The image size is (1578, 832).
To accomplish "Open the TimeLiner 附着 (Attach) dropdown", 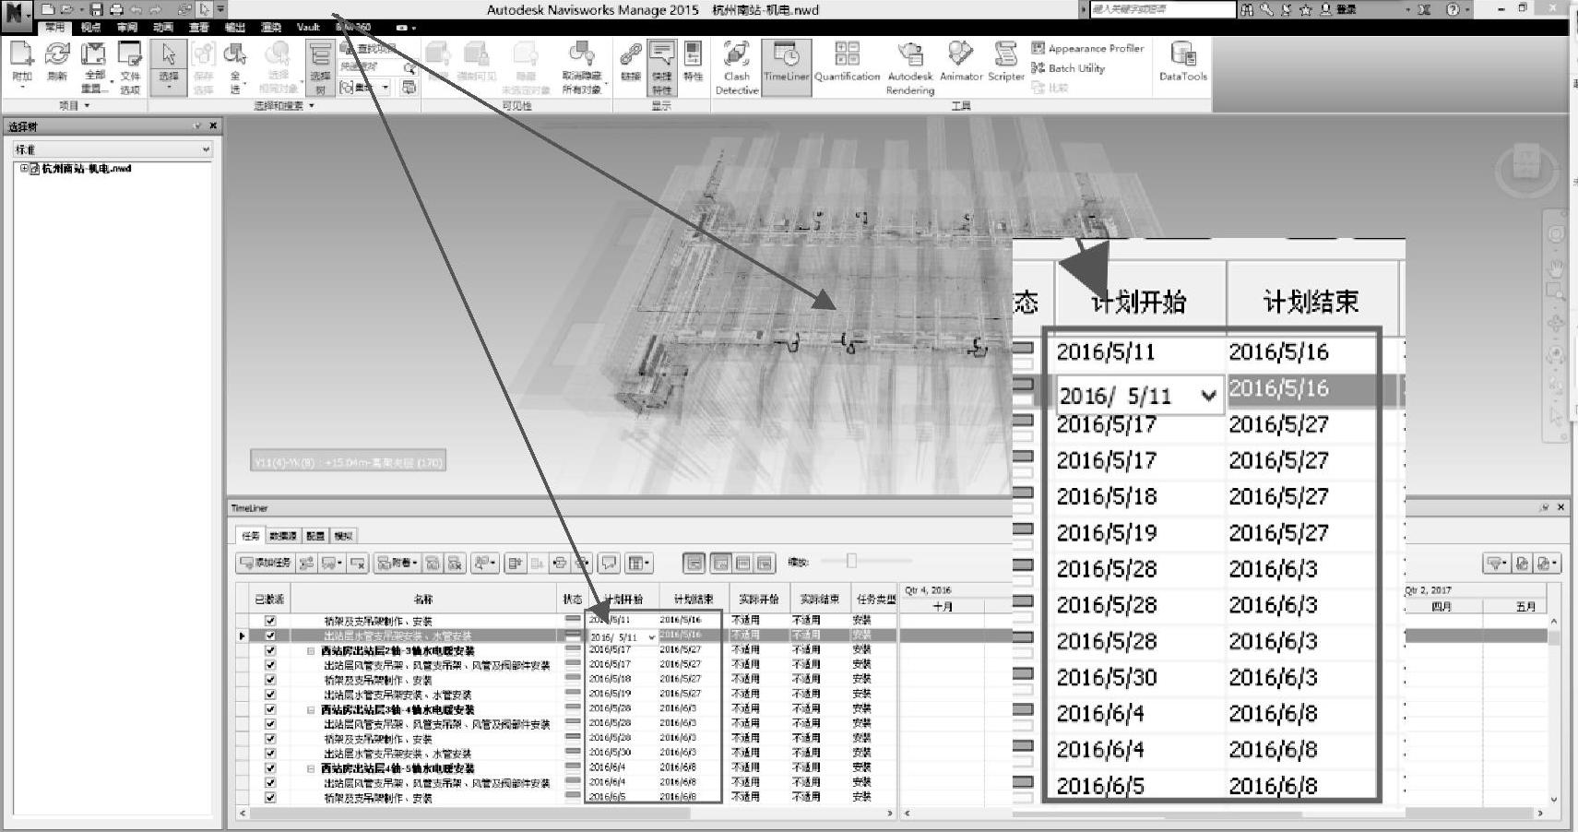I will point(397,563).
